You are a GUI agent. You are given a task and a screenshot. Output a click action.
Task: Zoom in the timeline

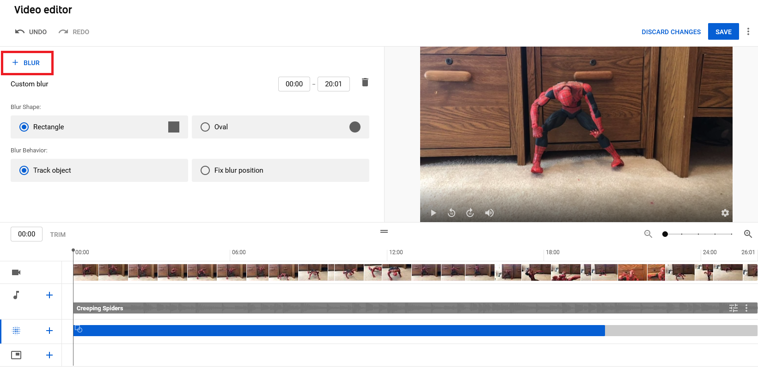[748, 234]
